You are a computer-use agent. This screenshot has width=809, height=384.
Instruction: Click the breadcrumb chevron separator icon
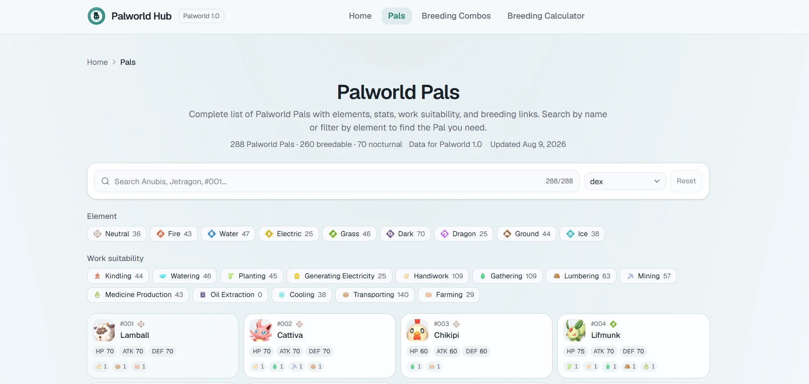[x=114, y=62]
